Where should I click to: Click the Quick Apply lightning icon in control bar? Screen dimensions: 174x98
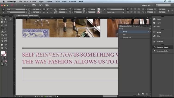click(x=169, y=11)
